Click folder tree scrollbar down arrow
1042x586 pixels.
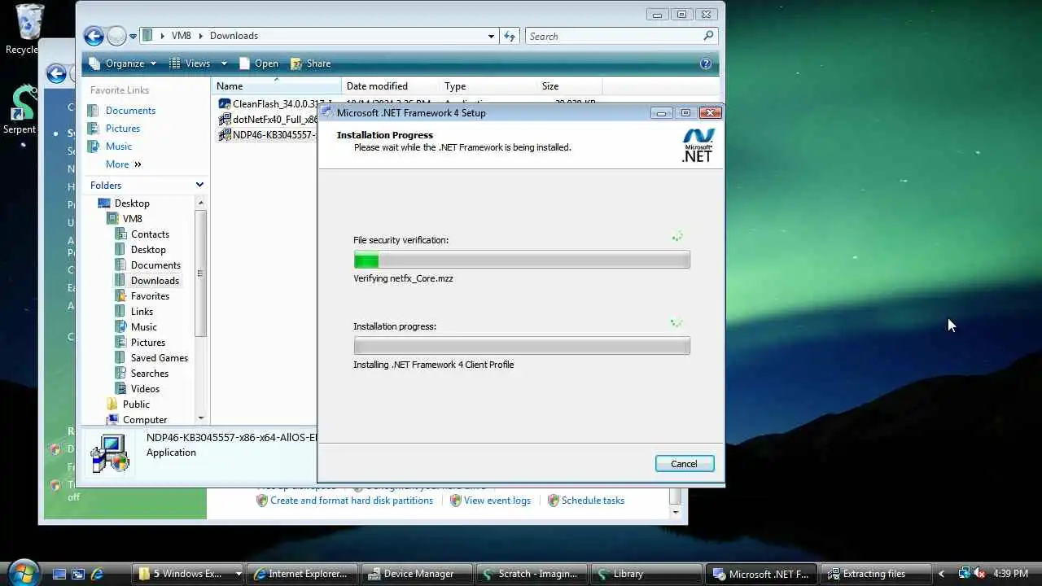point(201,418)
